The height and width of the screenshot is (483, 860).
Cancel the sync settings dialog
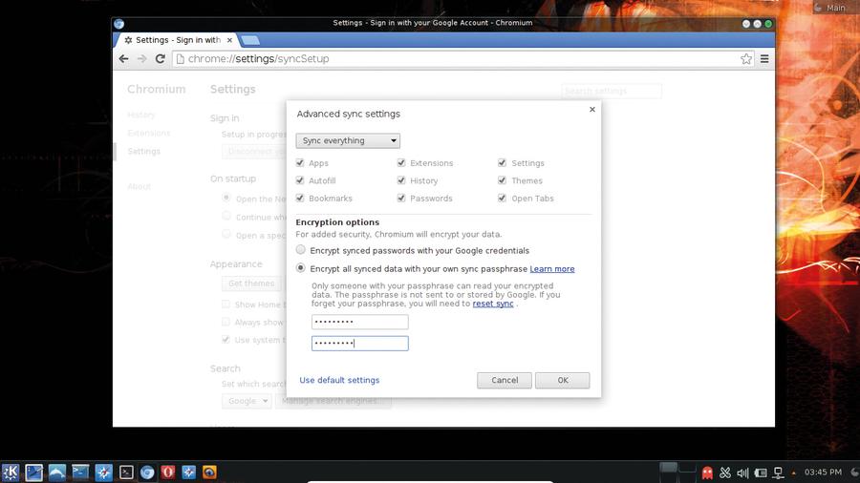coord(504,380)
